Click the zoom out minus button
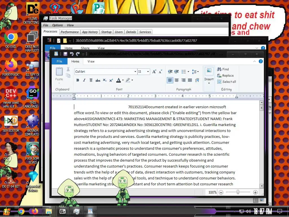Image resolution: width=289 pixels, height=217 pixels. [221, 192]
